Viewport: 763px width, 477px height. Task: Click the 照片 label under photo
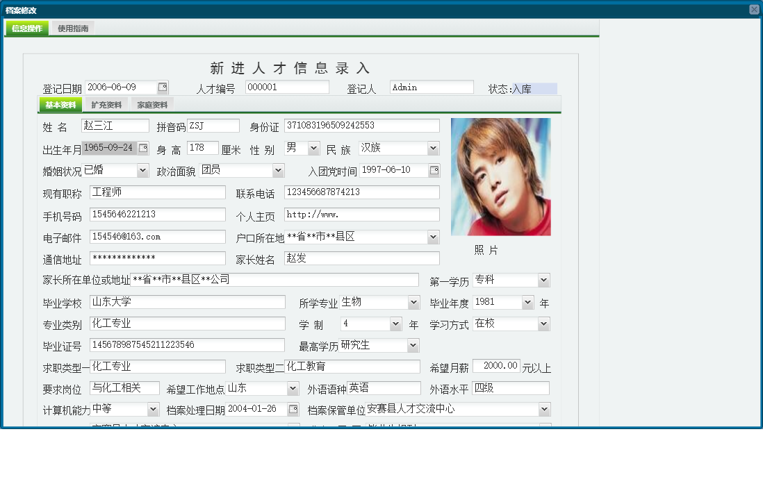pyautogui.click(x=486, y=250)
